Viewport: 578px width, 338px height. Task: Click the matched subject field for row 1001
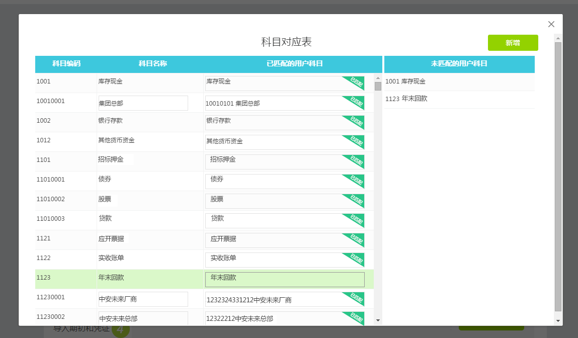coord(285,83)
